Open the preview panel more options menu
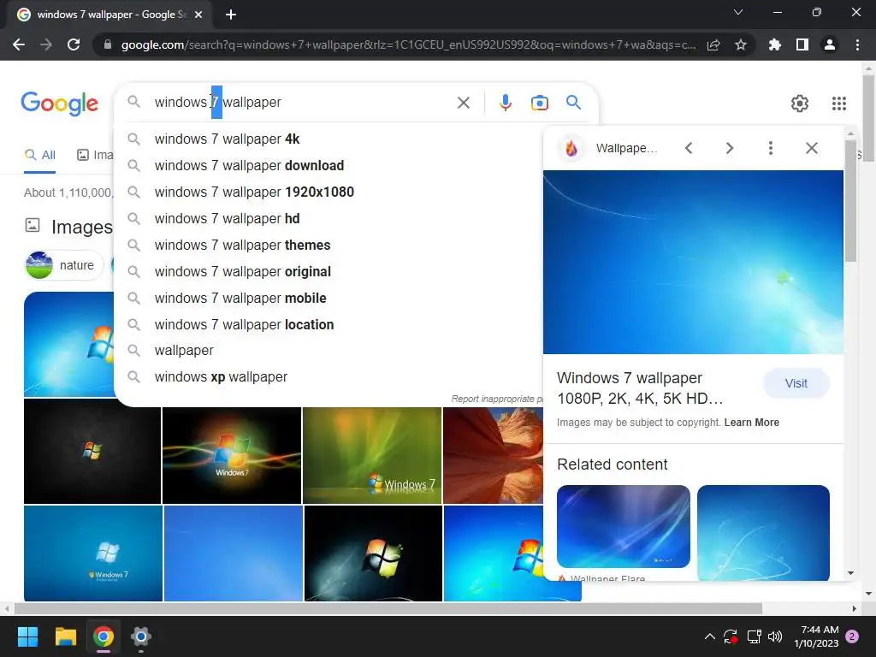 tap(771, 148)
